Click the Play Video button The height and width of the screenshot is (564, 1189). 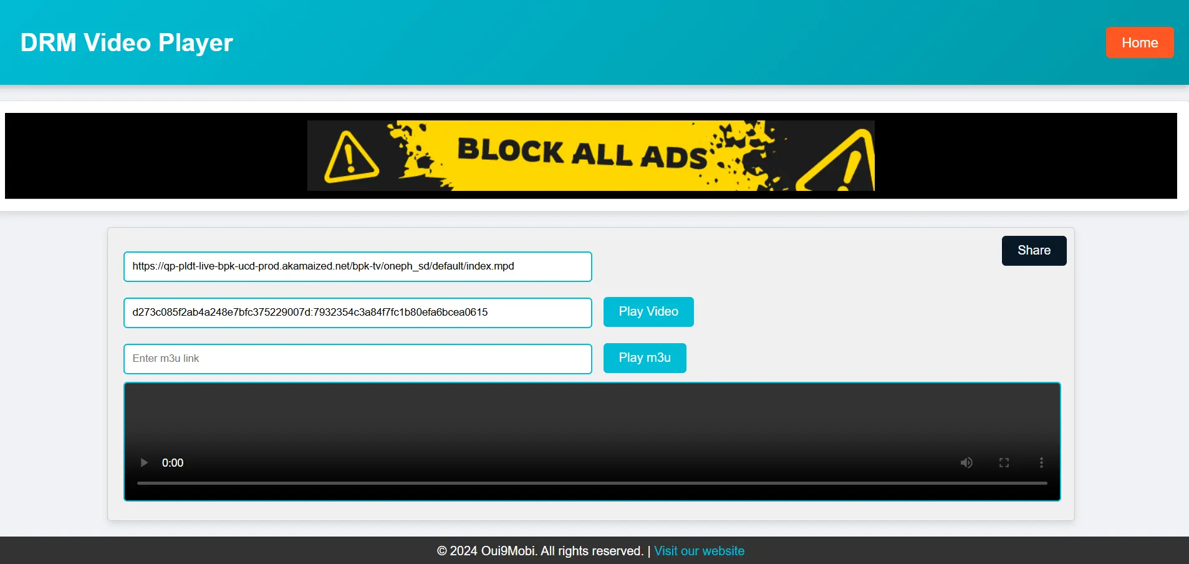648,312
